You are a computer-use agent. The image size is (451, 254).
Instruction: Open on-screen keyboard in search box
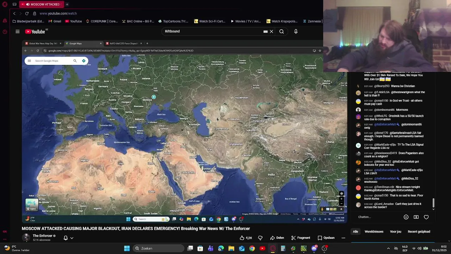[265, 31]
